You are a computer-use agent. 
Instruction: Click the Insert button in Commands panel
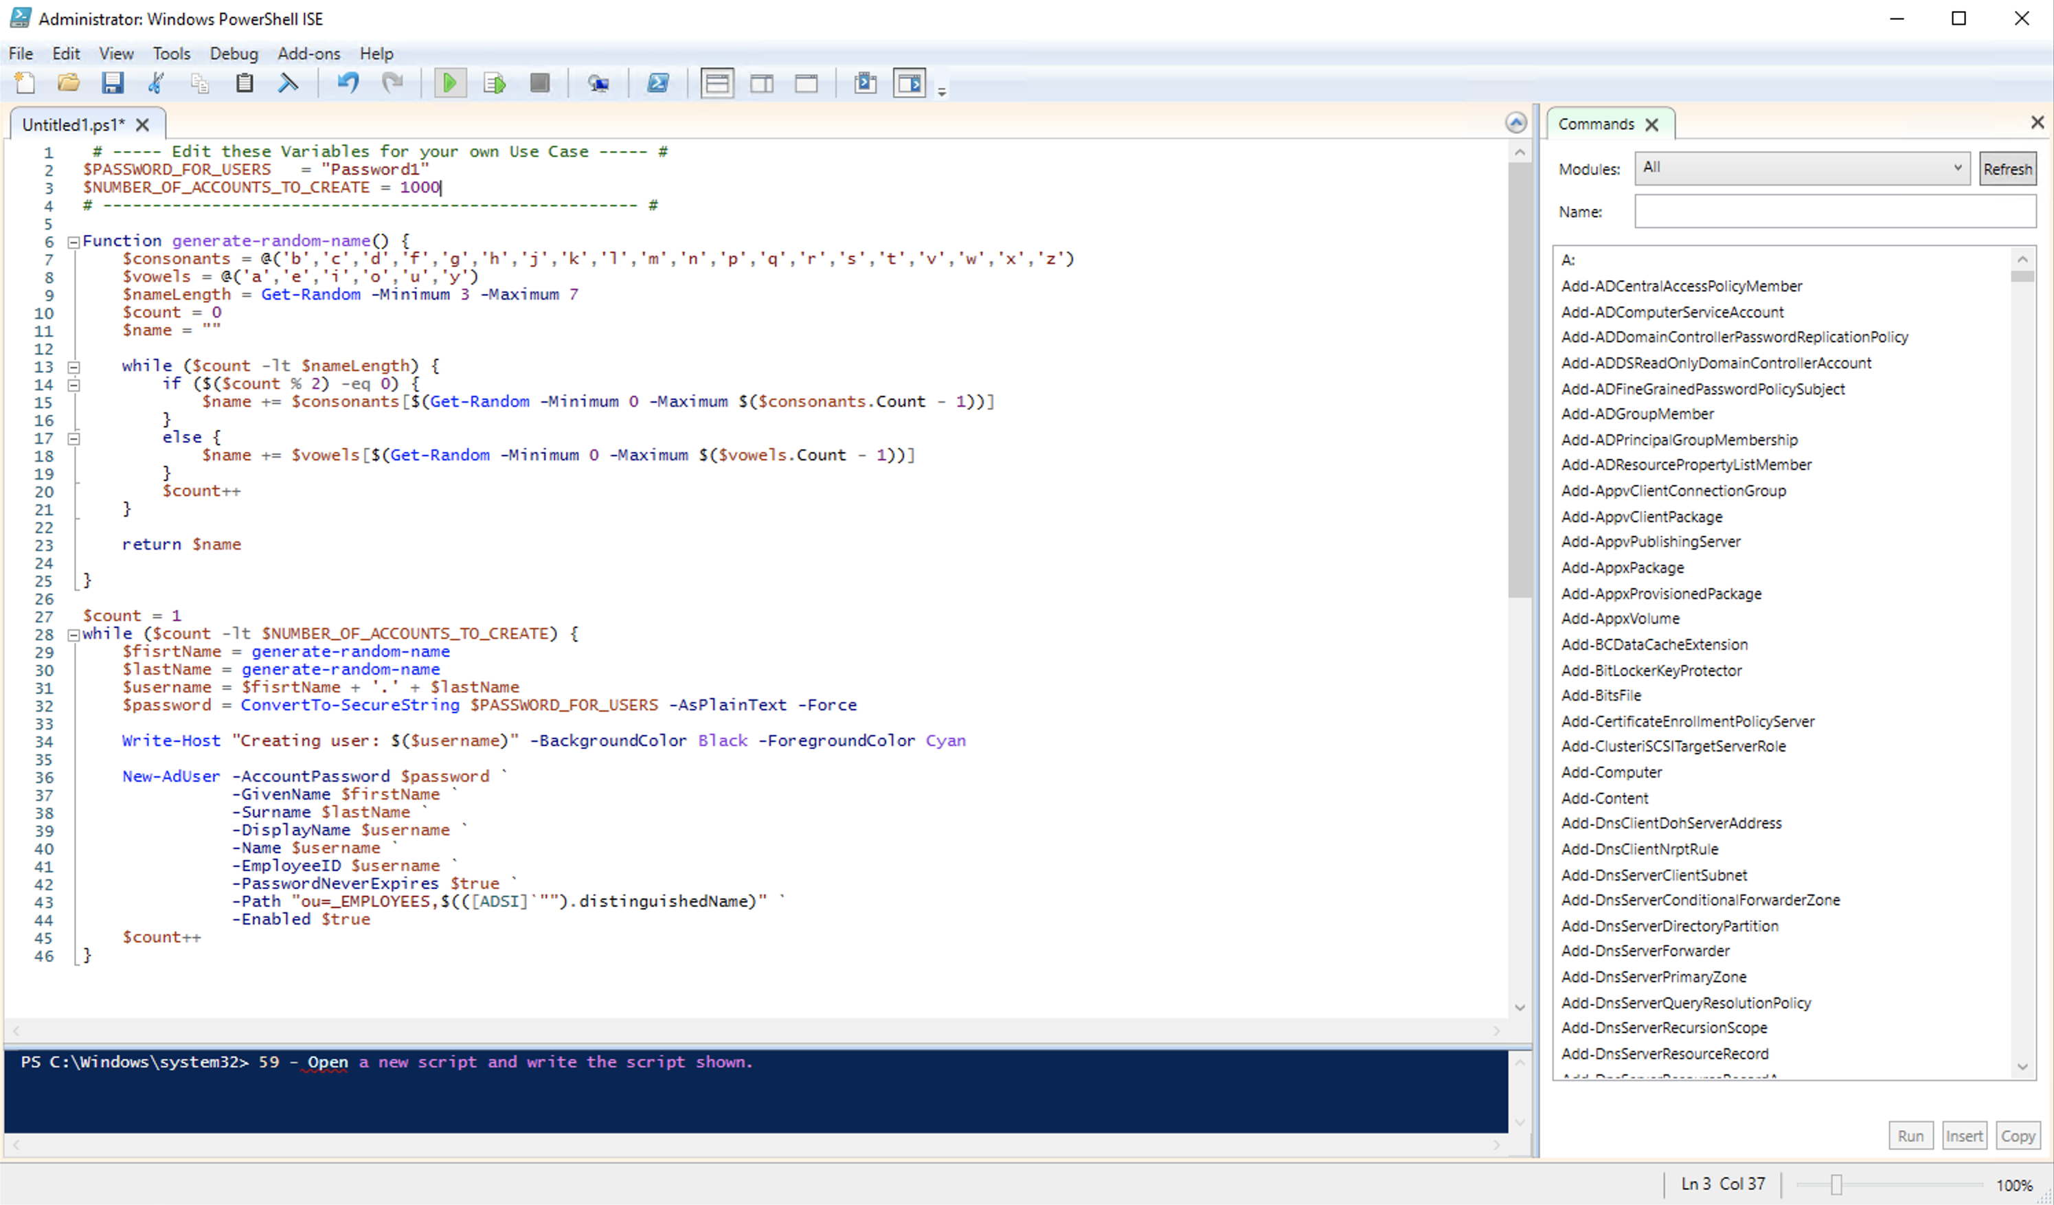tap(1963, 1136)
